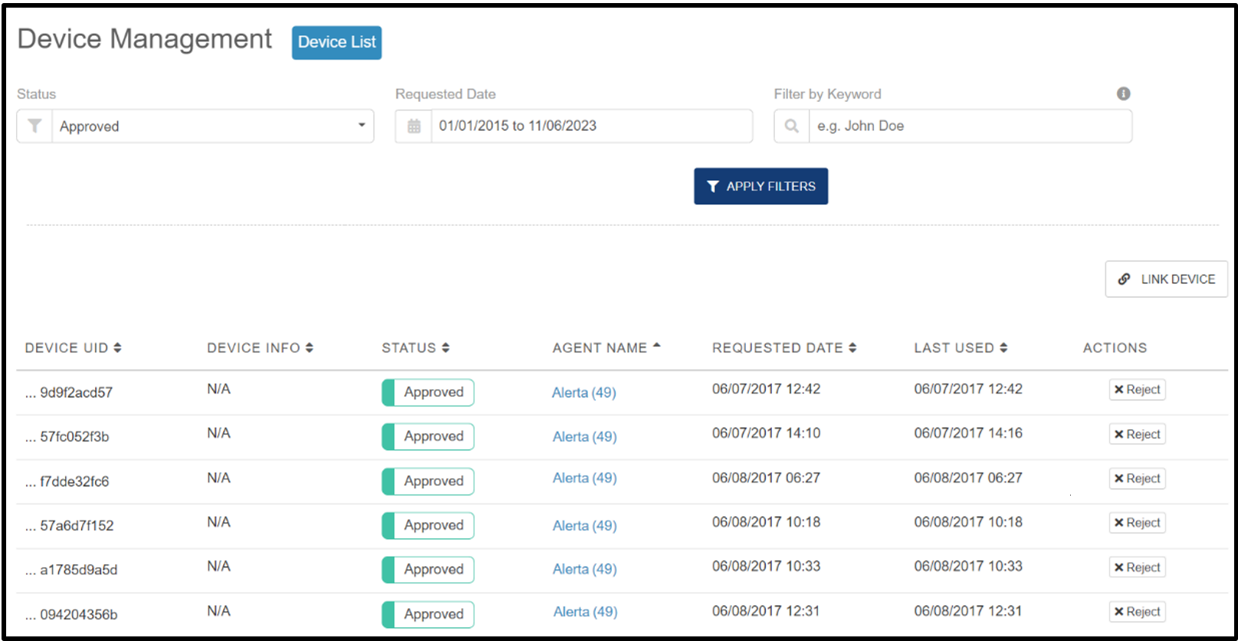Click Approved status badge for 094204356b
The height and width of the screenshot is (641, 1238).
tap(428, 614)
